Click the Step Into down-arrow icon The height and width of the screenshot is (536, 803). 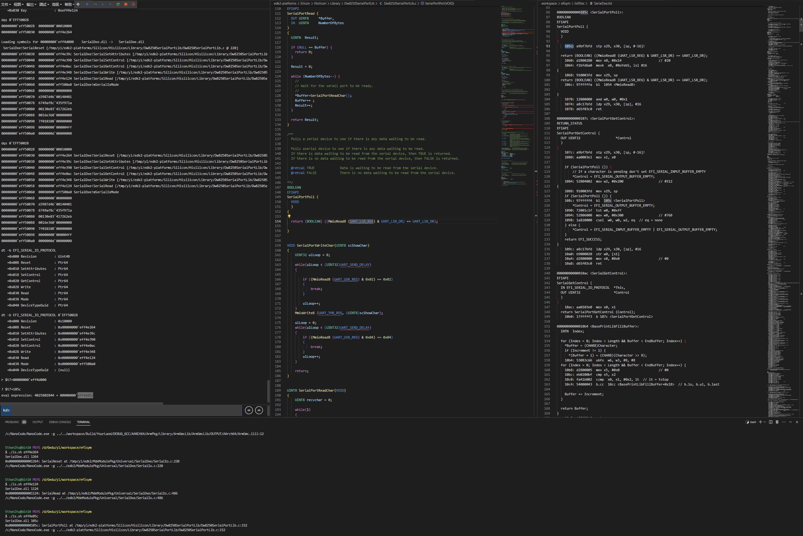(103, 5)
